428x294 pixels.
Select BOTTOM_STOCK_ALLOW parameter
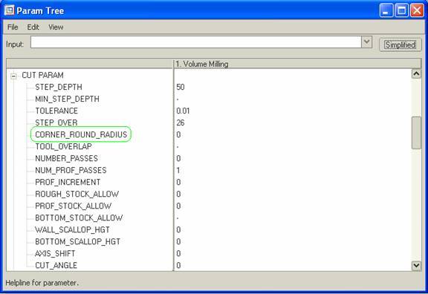tap(79, 218)
